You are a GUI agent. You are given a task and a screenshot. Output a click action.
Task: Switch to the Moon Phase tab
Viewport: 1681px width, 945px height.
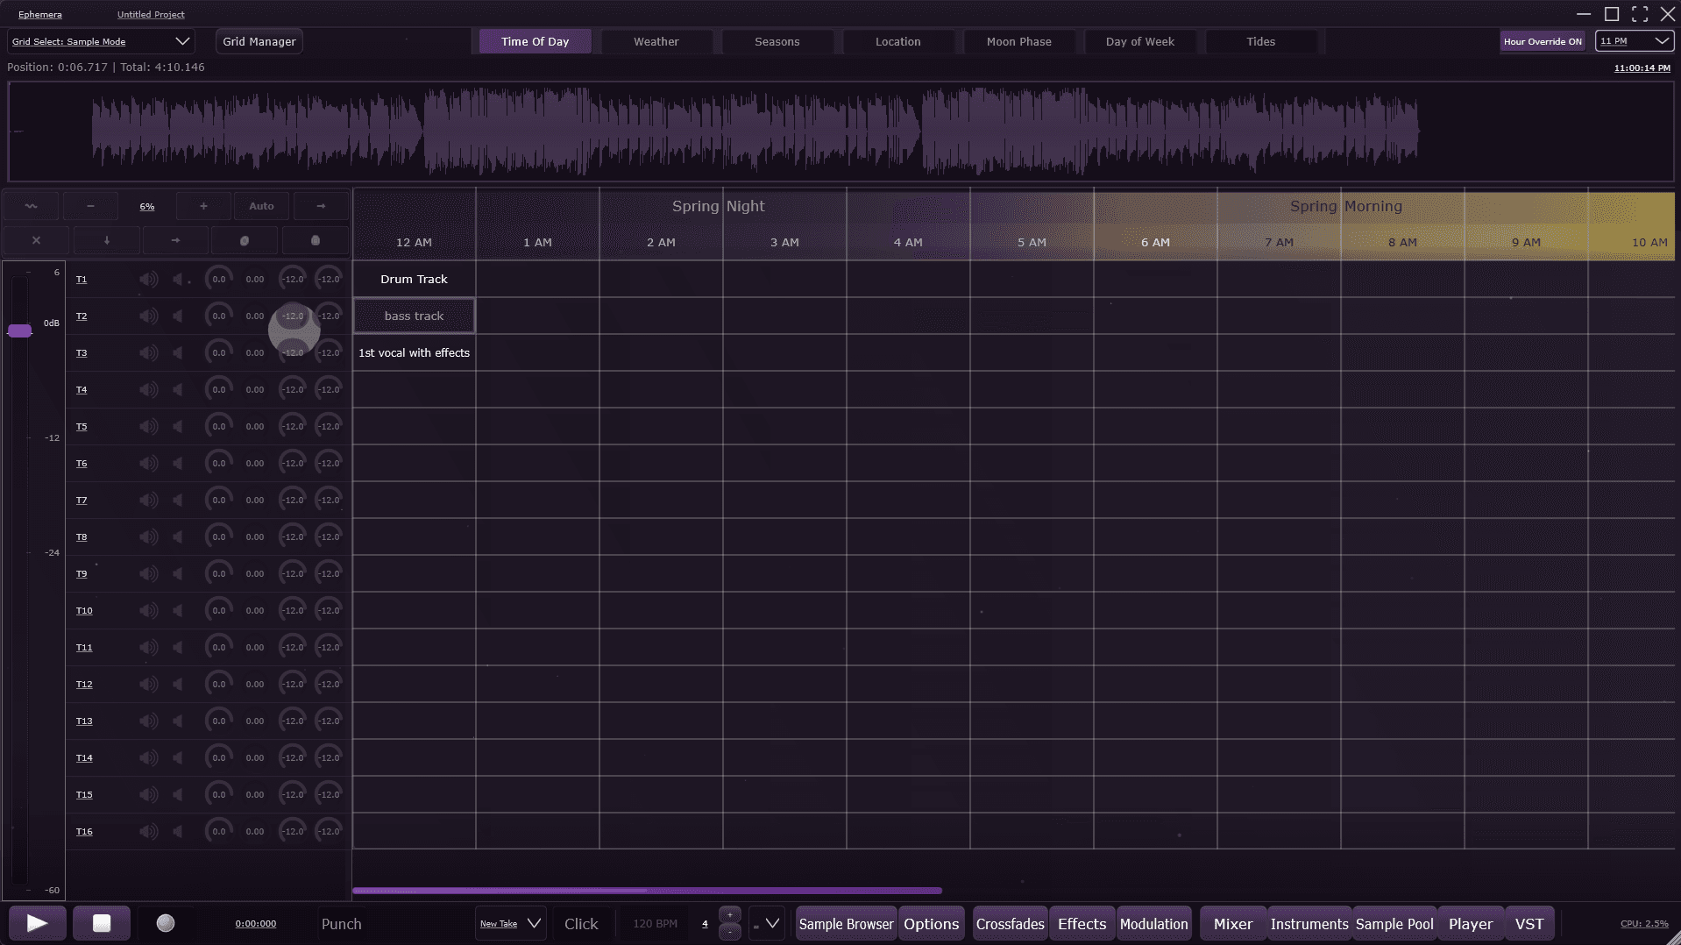1018,41
